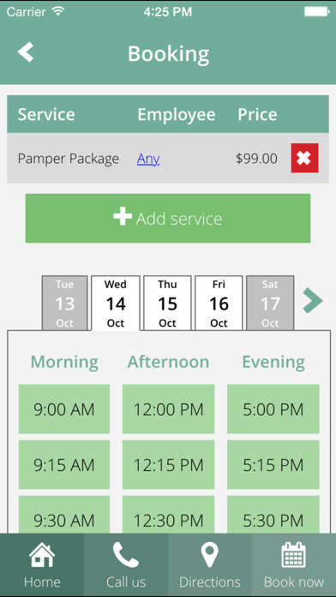The width and height of the screenshot is (336, 597).
Task: Select the Wed 14 Oct date tab
Action: (x=116, y=303)
